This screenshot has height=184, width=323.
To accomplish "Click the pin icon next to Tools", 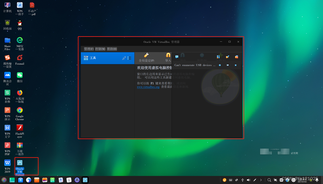I will [x=124, y=58].
